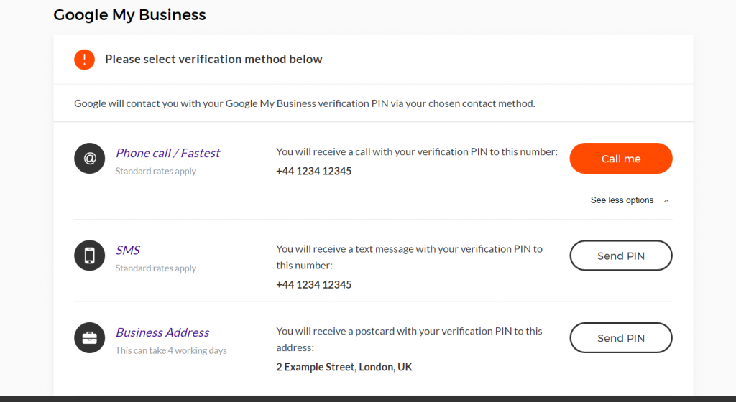Screen dimensions: 736x402
Task: Click the phone number under call option
Action: [x=313, y=171]
